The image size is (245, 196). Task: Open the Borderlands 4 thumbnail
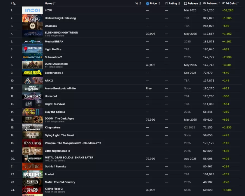coord(32,73)
